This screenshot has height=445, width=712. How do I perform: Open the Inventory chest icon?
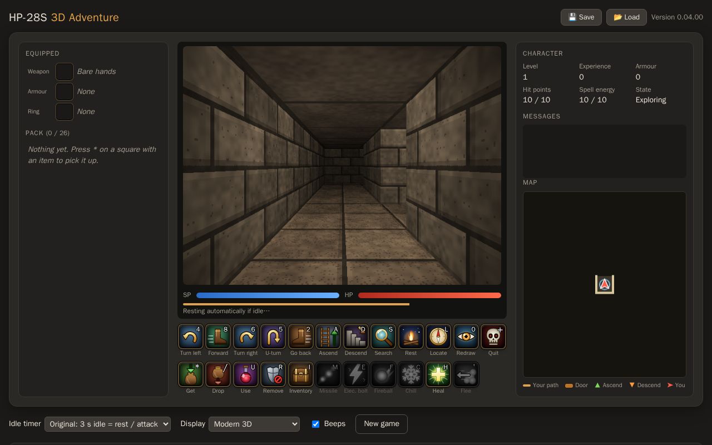pos(300,374)
